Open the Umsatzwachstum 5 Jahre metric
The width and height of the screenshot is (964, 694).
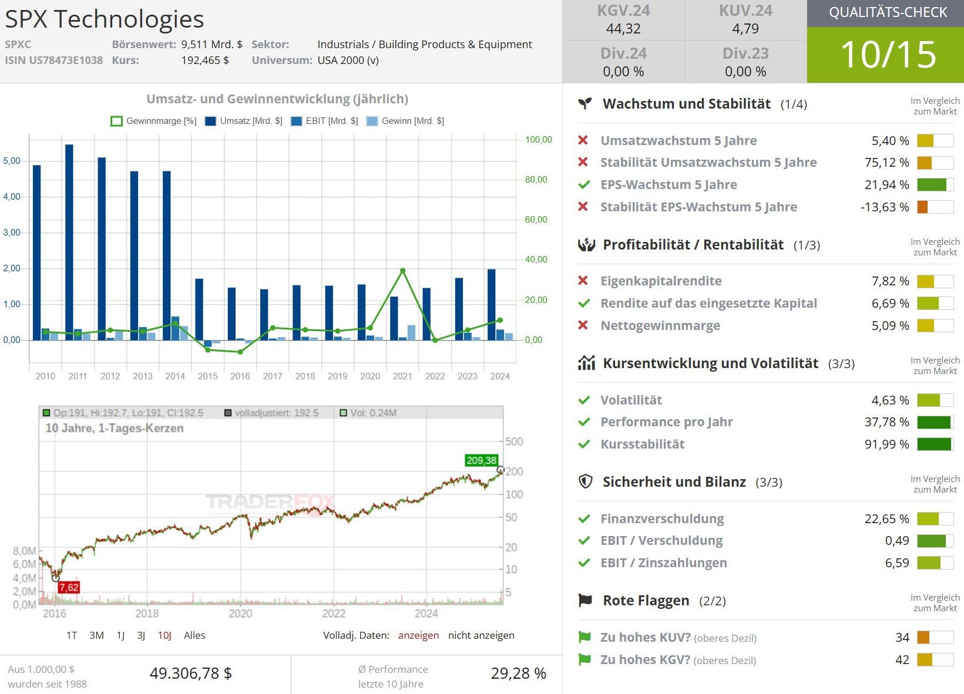click(x=679, y=140)
